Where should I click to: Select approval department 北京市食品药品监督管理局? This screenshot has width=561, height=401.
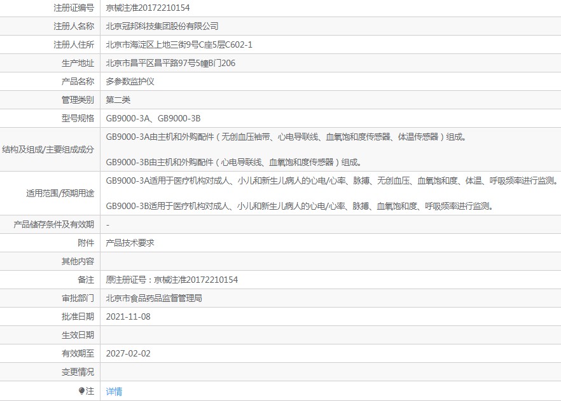pos(154,298)
